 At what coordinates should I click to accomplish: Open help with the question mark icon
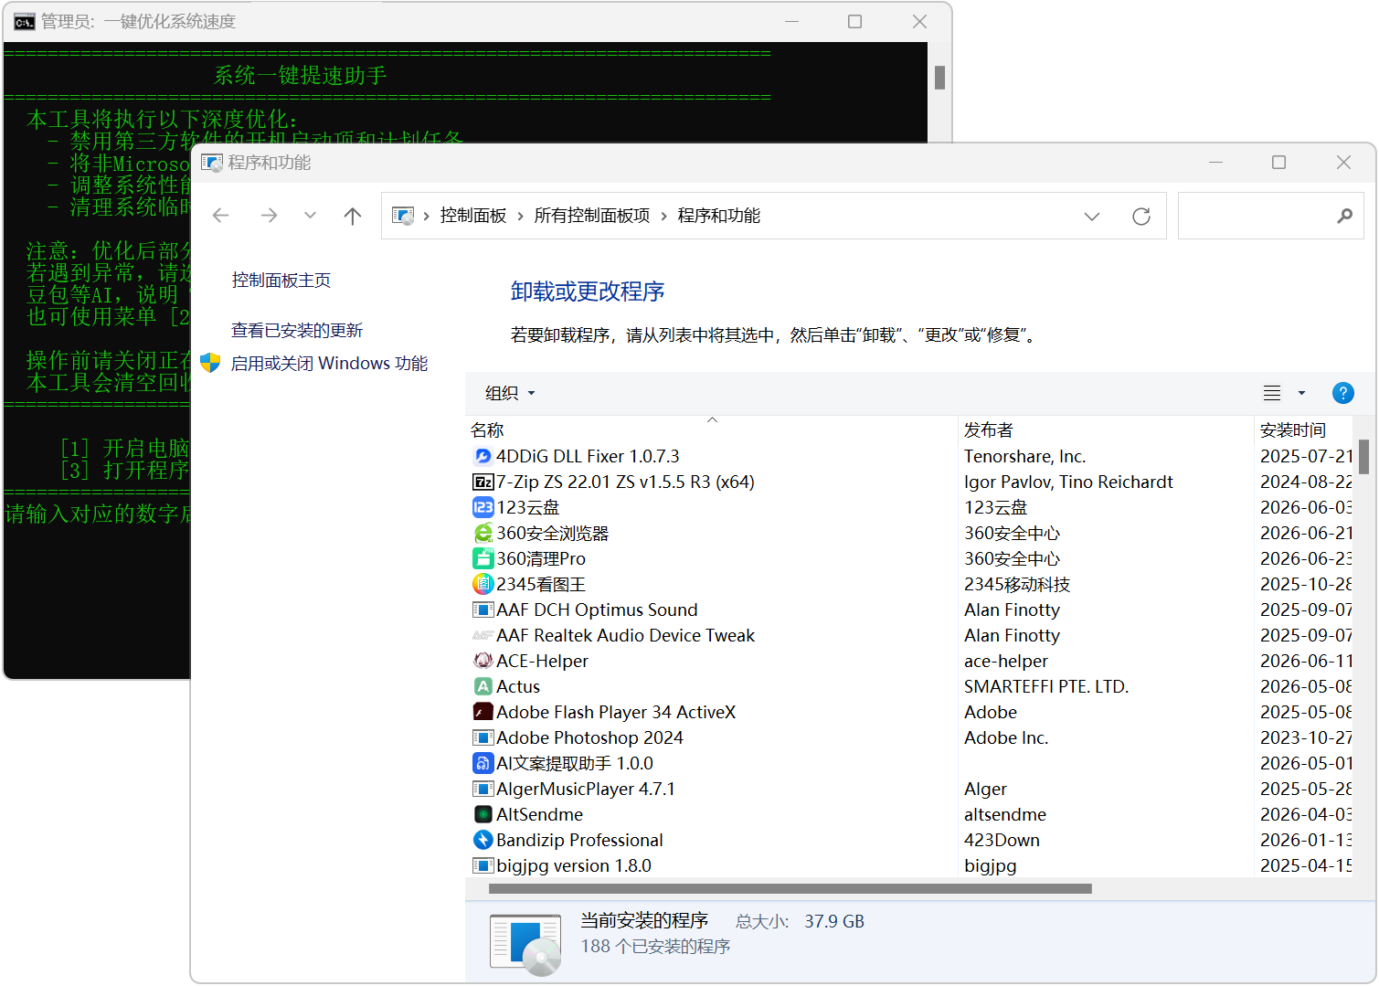tap(1342, 393)
